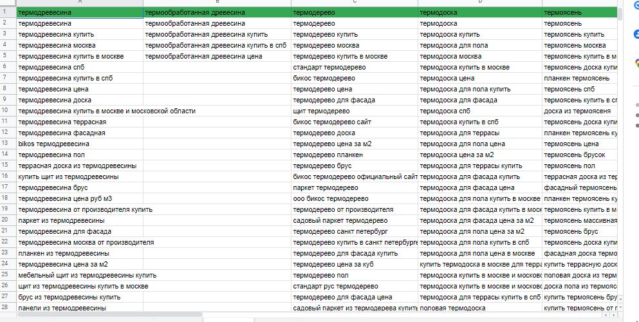Select cell 'термообработанная древесина купить в спб'
This screenshot has height=322, width=639.
pos(218,45)
